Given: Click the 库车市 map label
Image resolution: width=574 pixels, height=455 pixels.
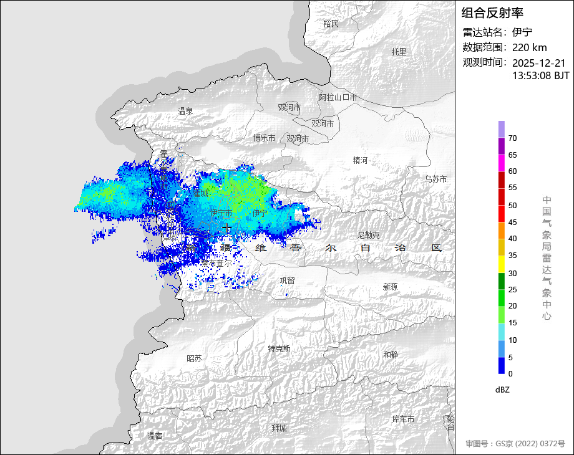Looking at the screenshot, I should point(403,419).
